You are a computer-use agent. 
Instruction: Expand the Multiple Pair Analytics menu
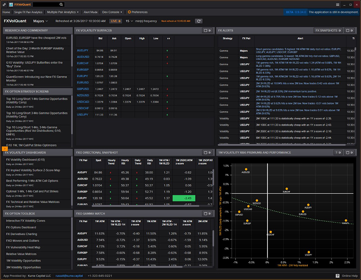(x=62, y=12)
